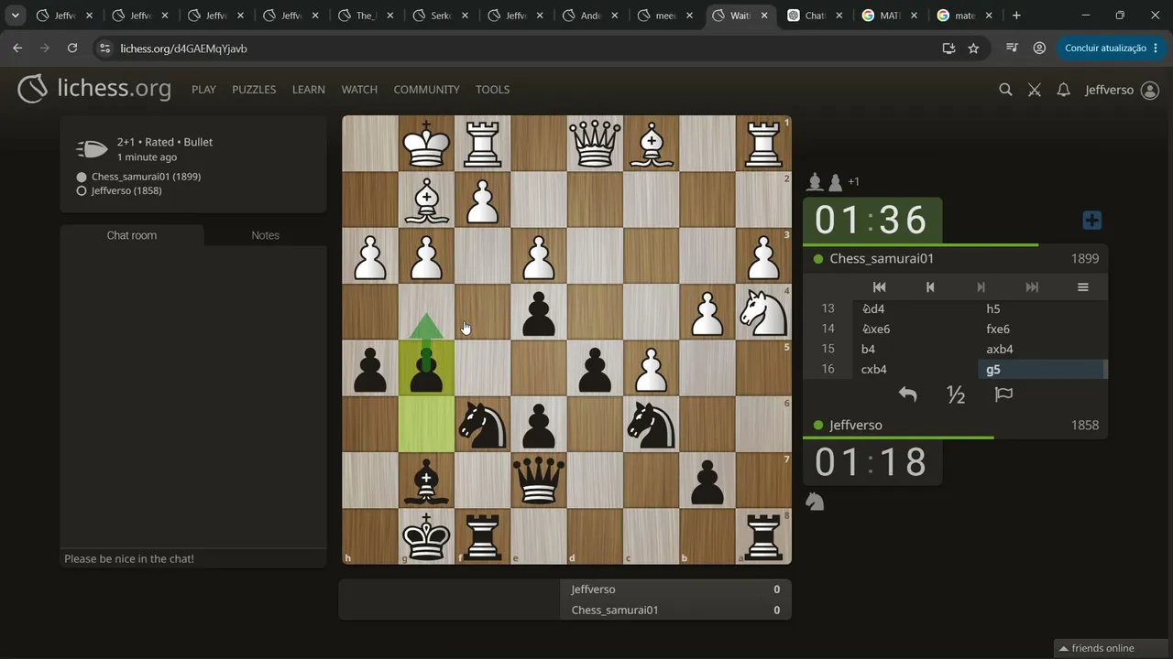
Task: Open the lichess search icon
Action: (1005, 90)
